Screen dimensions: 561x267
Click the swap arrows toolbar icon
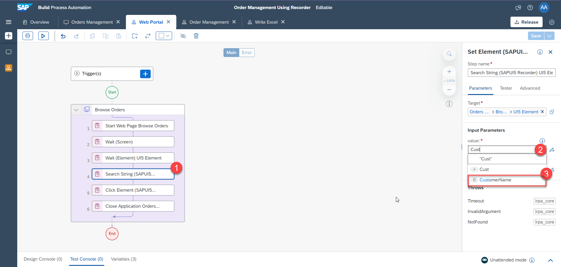tap(148, 36)
